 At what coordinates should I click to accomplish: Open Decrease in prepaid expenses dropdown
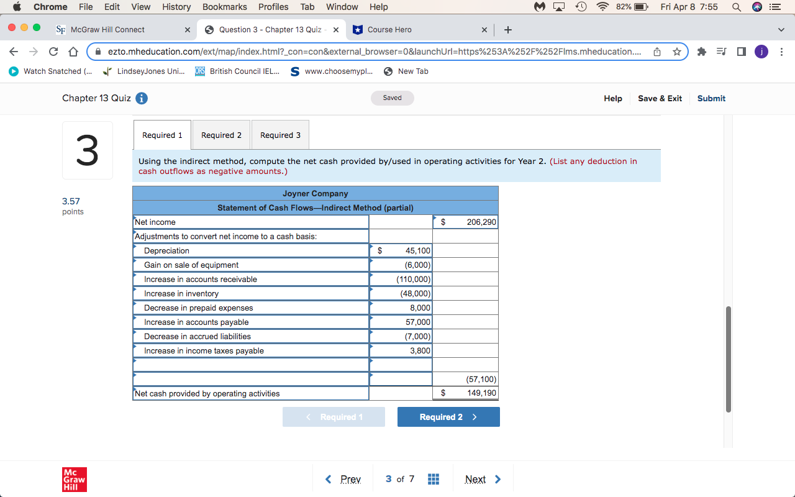point(251,308)
